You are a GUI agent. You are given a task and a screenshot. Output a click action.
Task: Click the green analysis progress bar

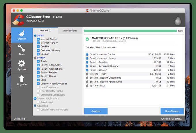click(x=130, y=31)
